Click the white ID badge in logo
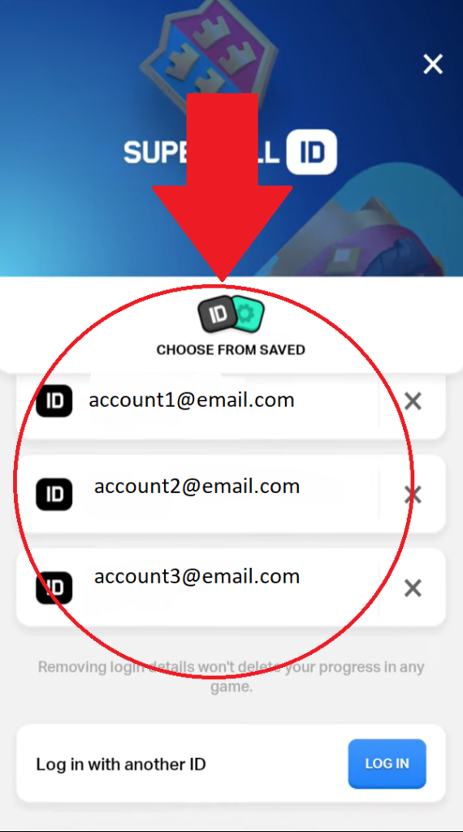The width and height of the screenshot is (463, 832). 312,152
